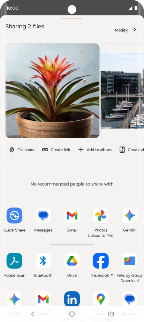Choose Gmail in the top app row
144x322 pixels.
point(72,215)
